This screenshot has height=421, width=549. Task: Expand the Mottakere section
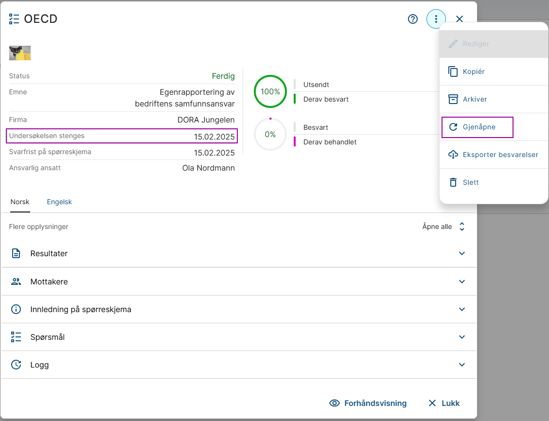tap(239, 281)
